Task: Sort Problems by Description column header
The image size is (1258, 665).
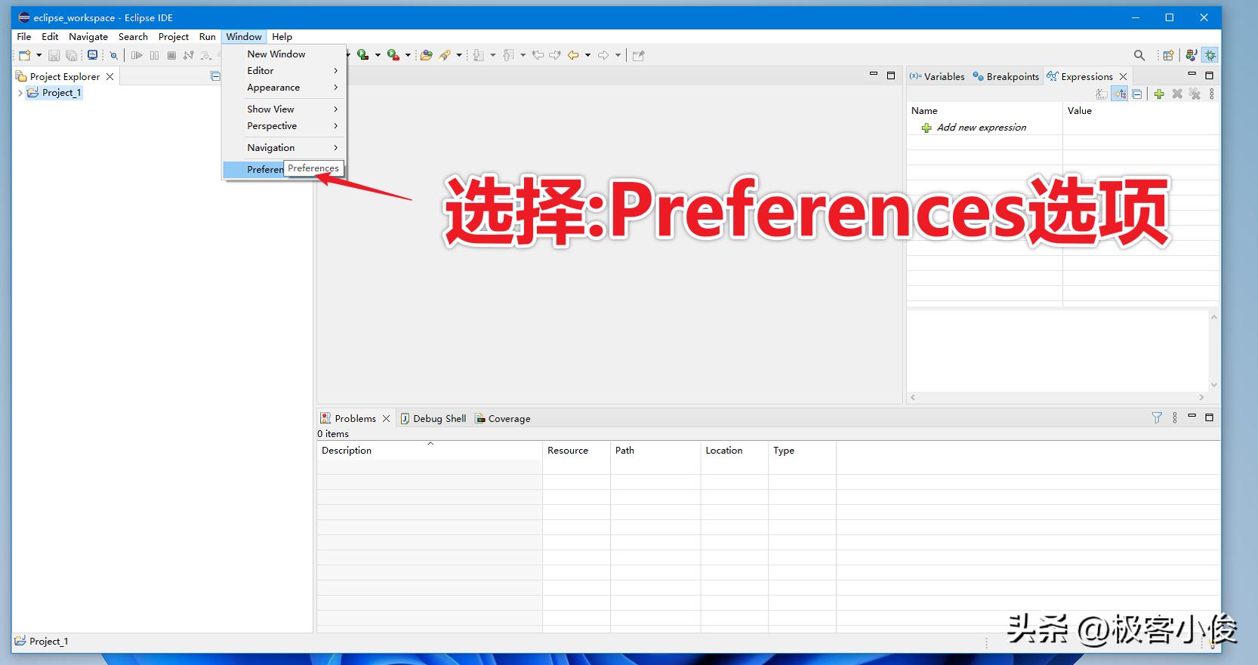Action: (x=429, y=451)
